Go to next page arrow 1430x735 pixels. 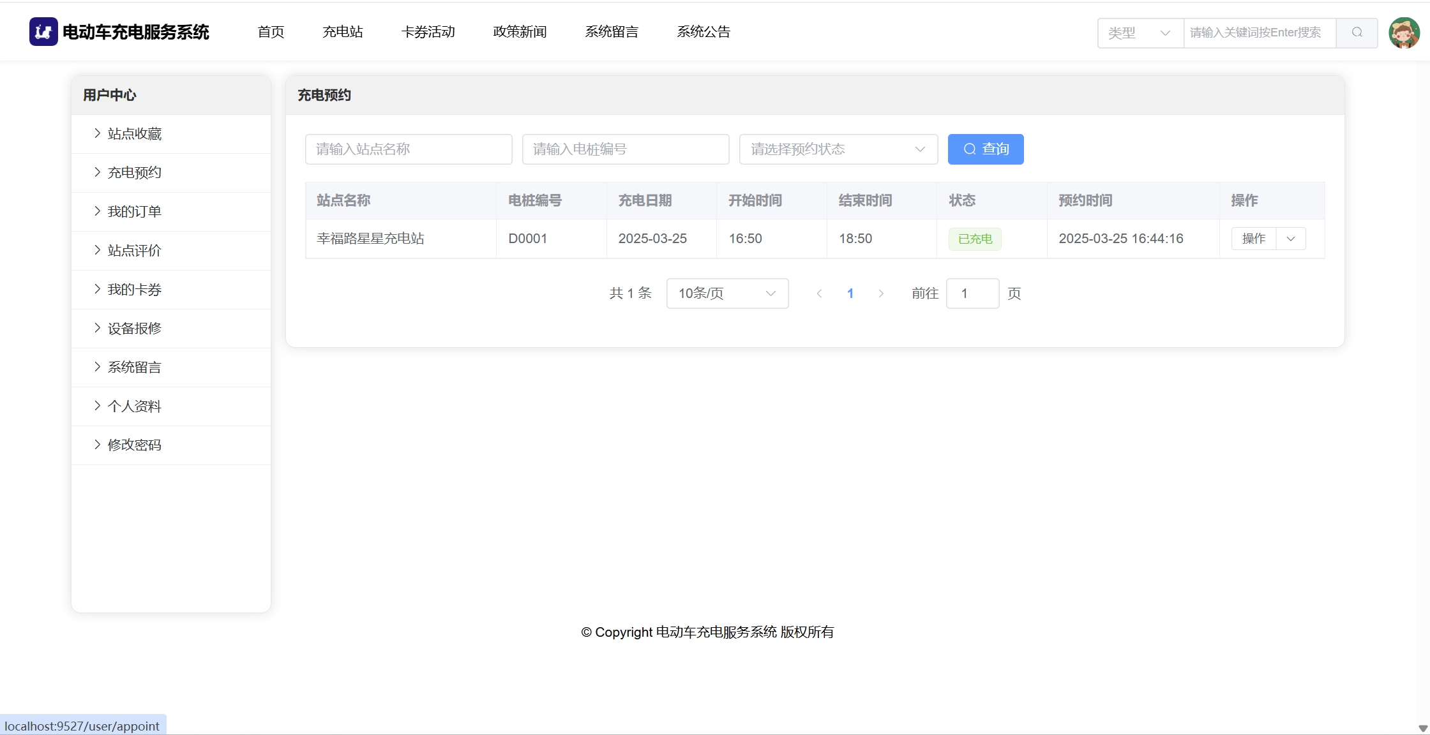(x=881, y=293)
